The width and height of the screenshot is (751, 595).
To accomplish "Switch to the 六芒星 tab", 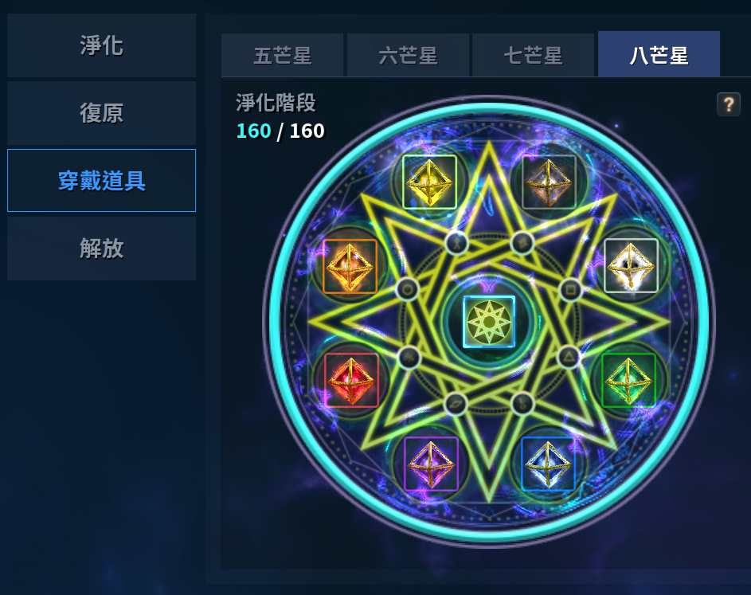I will tap(408, 55).
